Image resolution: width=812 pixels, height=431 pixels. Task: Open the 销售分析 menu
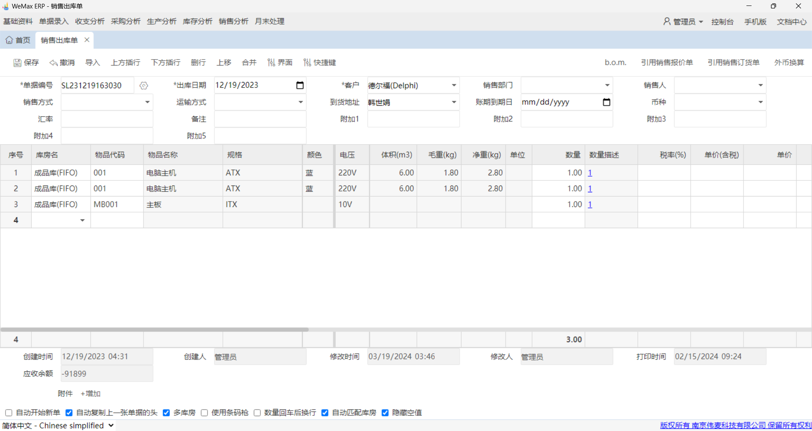pos(233,22)
